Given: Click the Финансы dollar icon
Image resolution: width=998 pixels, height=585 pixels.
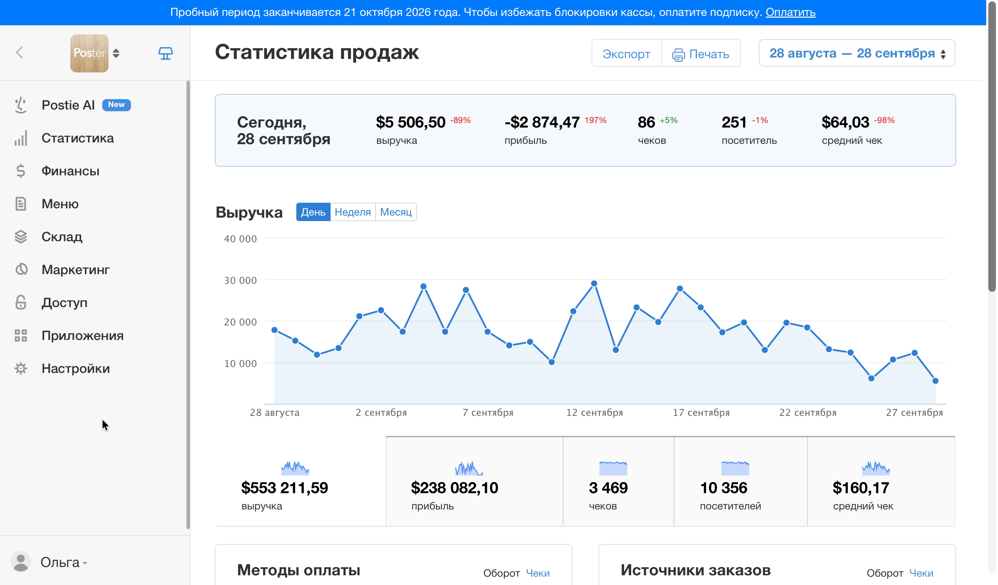Looking at the screenshot, I should point(20,171).
